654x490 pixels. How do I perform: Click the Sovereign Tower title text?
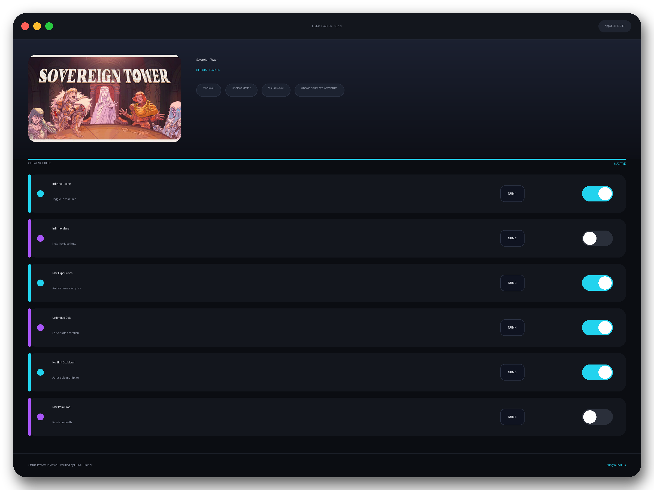(x=207, y=60)
